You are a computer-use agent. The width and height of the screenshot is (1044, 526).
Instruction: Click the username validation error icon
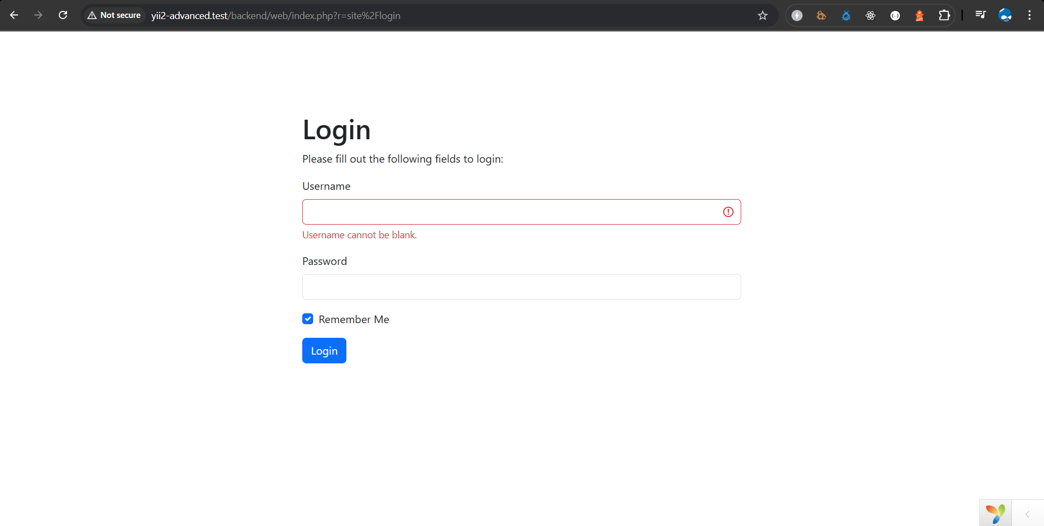(x=728, y=212)
